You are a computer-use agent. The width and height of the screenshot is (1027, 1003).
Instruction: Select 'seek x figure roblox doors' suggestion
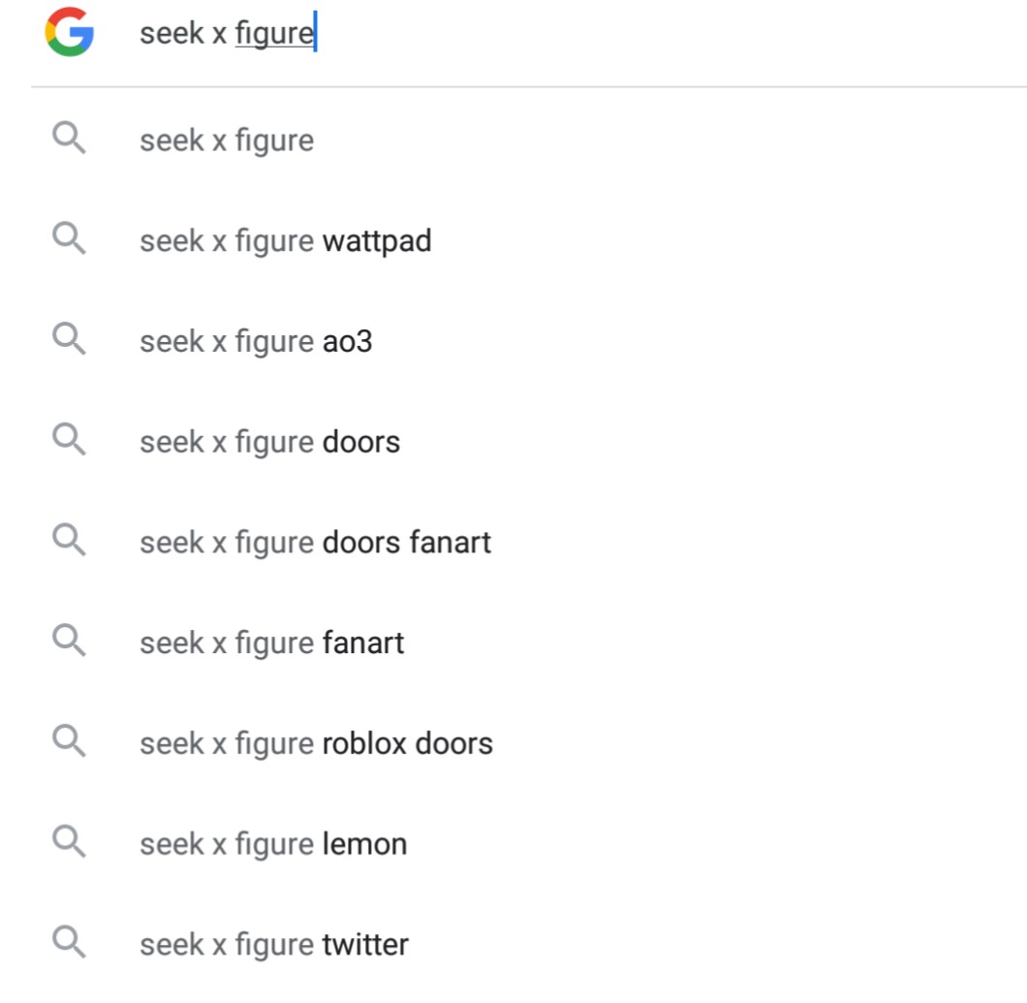[x=316, y=743]
